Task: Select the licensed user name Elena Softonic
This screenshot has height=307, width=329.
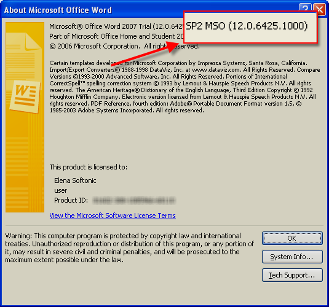Action: pyautogui.click(x=75, y=180)
